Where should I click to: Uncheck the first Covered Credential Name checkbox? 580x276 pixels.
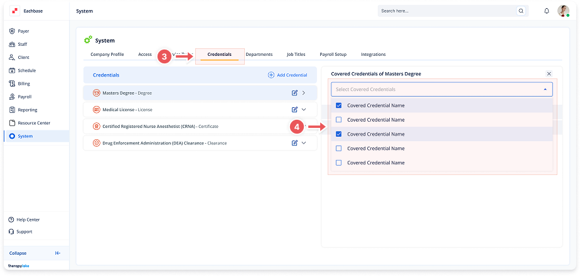[x=339, y=105]
